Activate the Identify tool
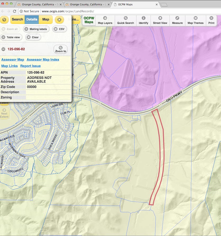The image size is (221, 236). [x=143, y=20]
